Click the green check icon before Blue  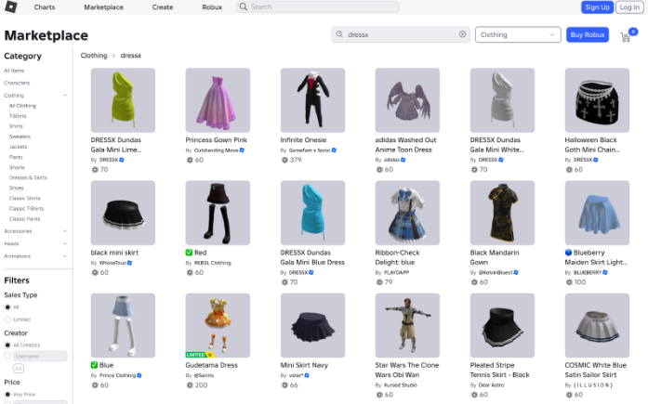[x=94, y=365]
